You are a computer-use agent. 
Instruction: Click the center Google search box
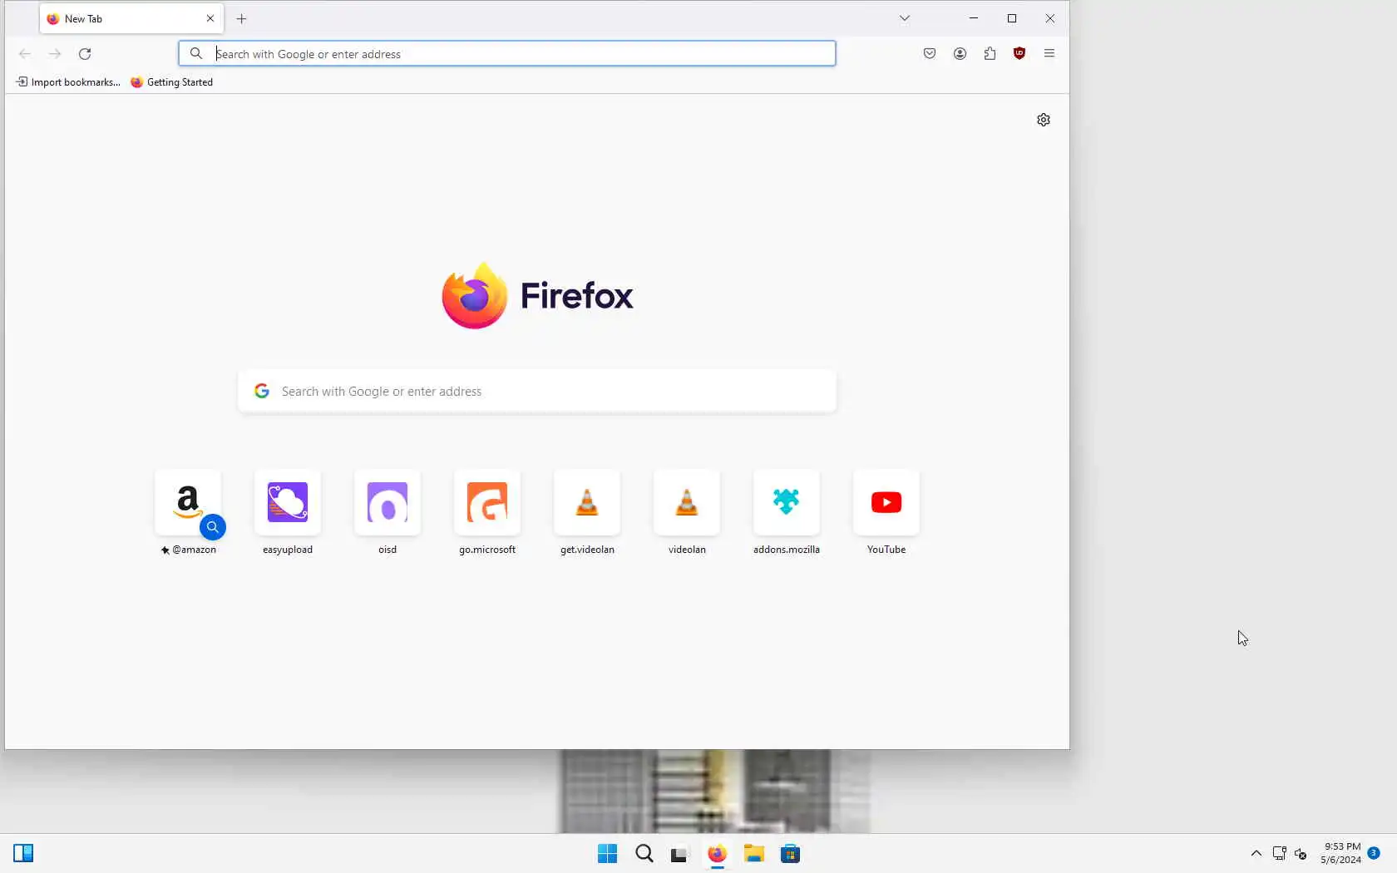click(x=537, y=392)
